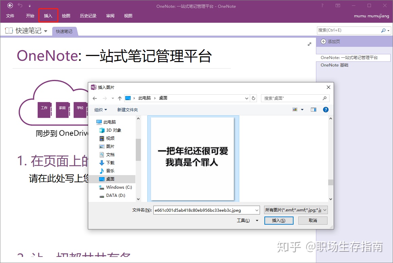Viewport: 393px width, 263px height.
Task: Click the 插入(S) button to insert the image
Action: (x=279, y=220)
